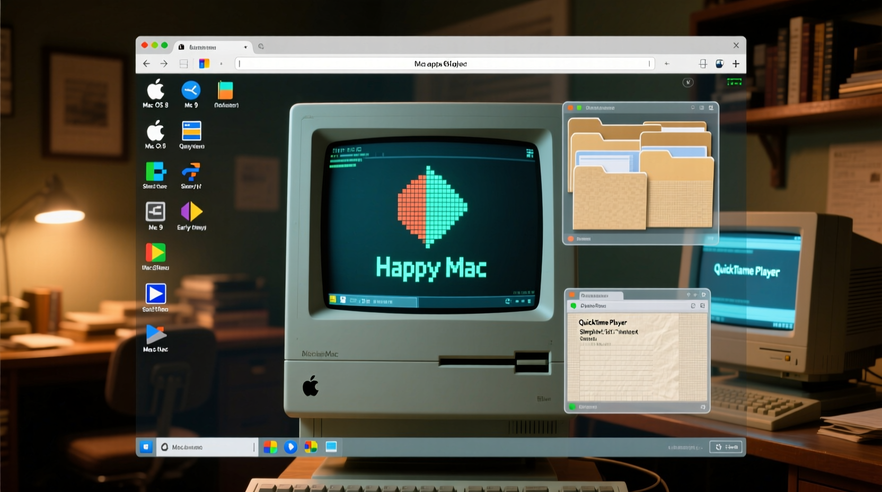The height and width of the screenshot is (492, 882).
Task: Open the blue and orange swirl icon
Action: point(191,172)
